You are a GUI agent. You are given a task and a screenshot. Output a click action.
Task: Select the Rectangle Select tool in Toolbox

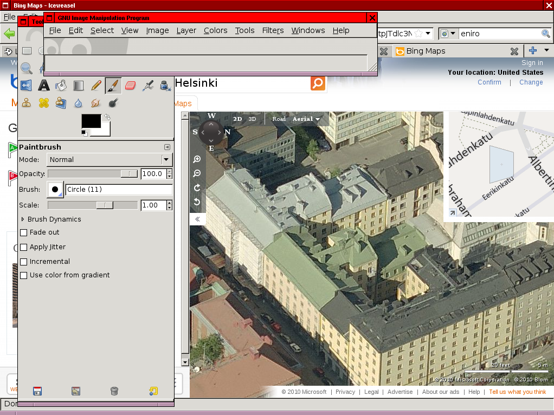[27, 51]
